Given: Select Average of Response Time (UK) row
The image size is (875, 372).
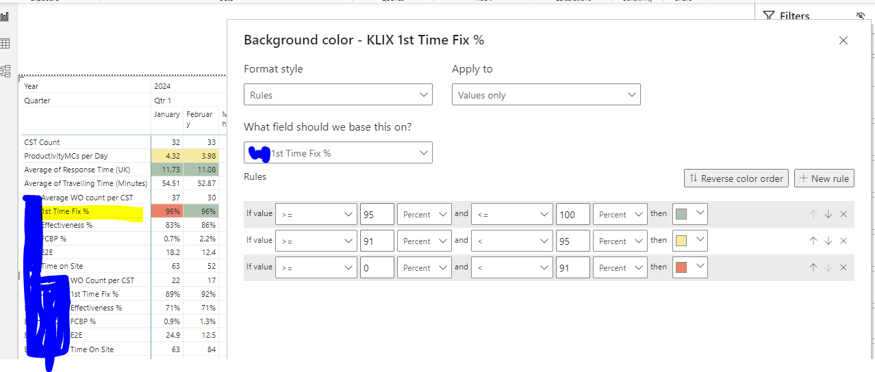Looking at the screenshot, I should coord(77,170).
